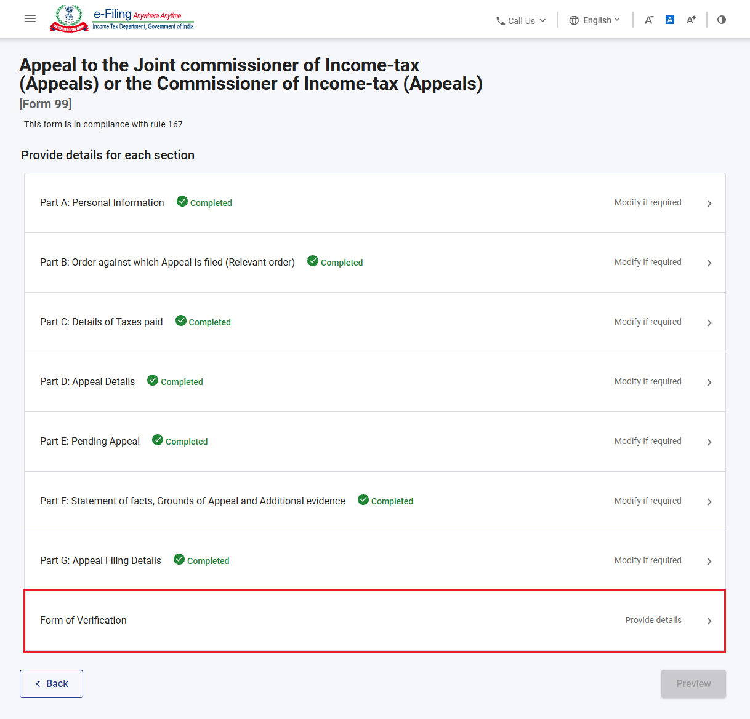
Task: Select the default font size A icon
Action: pos(670,20)
